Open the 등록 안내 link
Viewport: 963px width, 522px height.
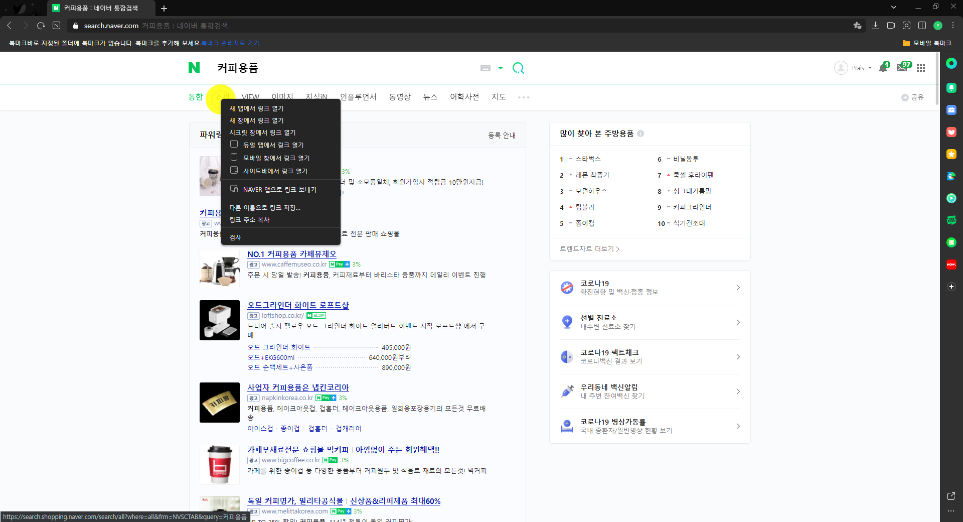pos(502,136)
